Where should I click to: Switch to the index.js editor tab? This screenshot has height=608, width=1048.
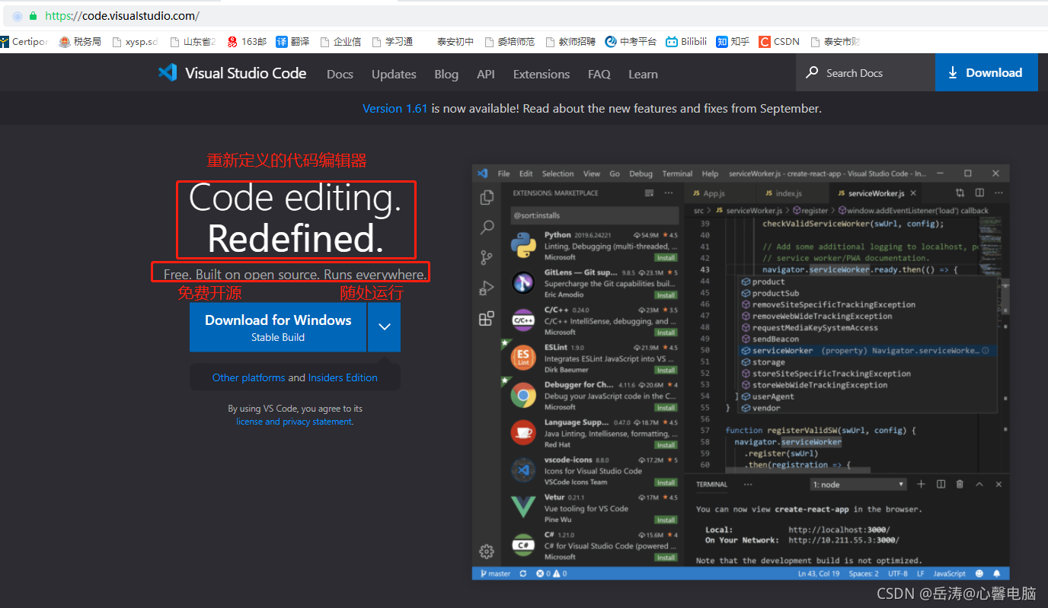pos(783,193)
